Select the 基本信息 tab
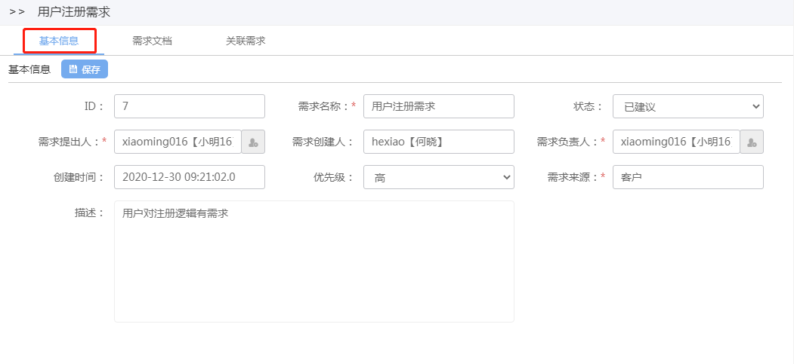This screenshot has height=364, width=794. [59, 41]
